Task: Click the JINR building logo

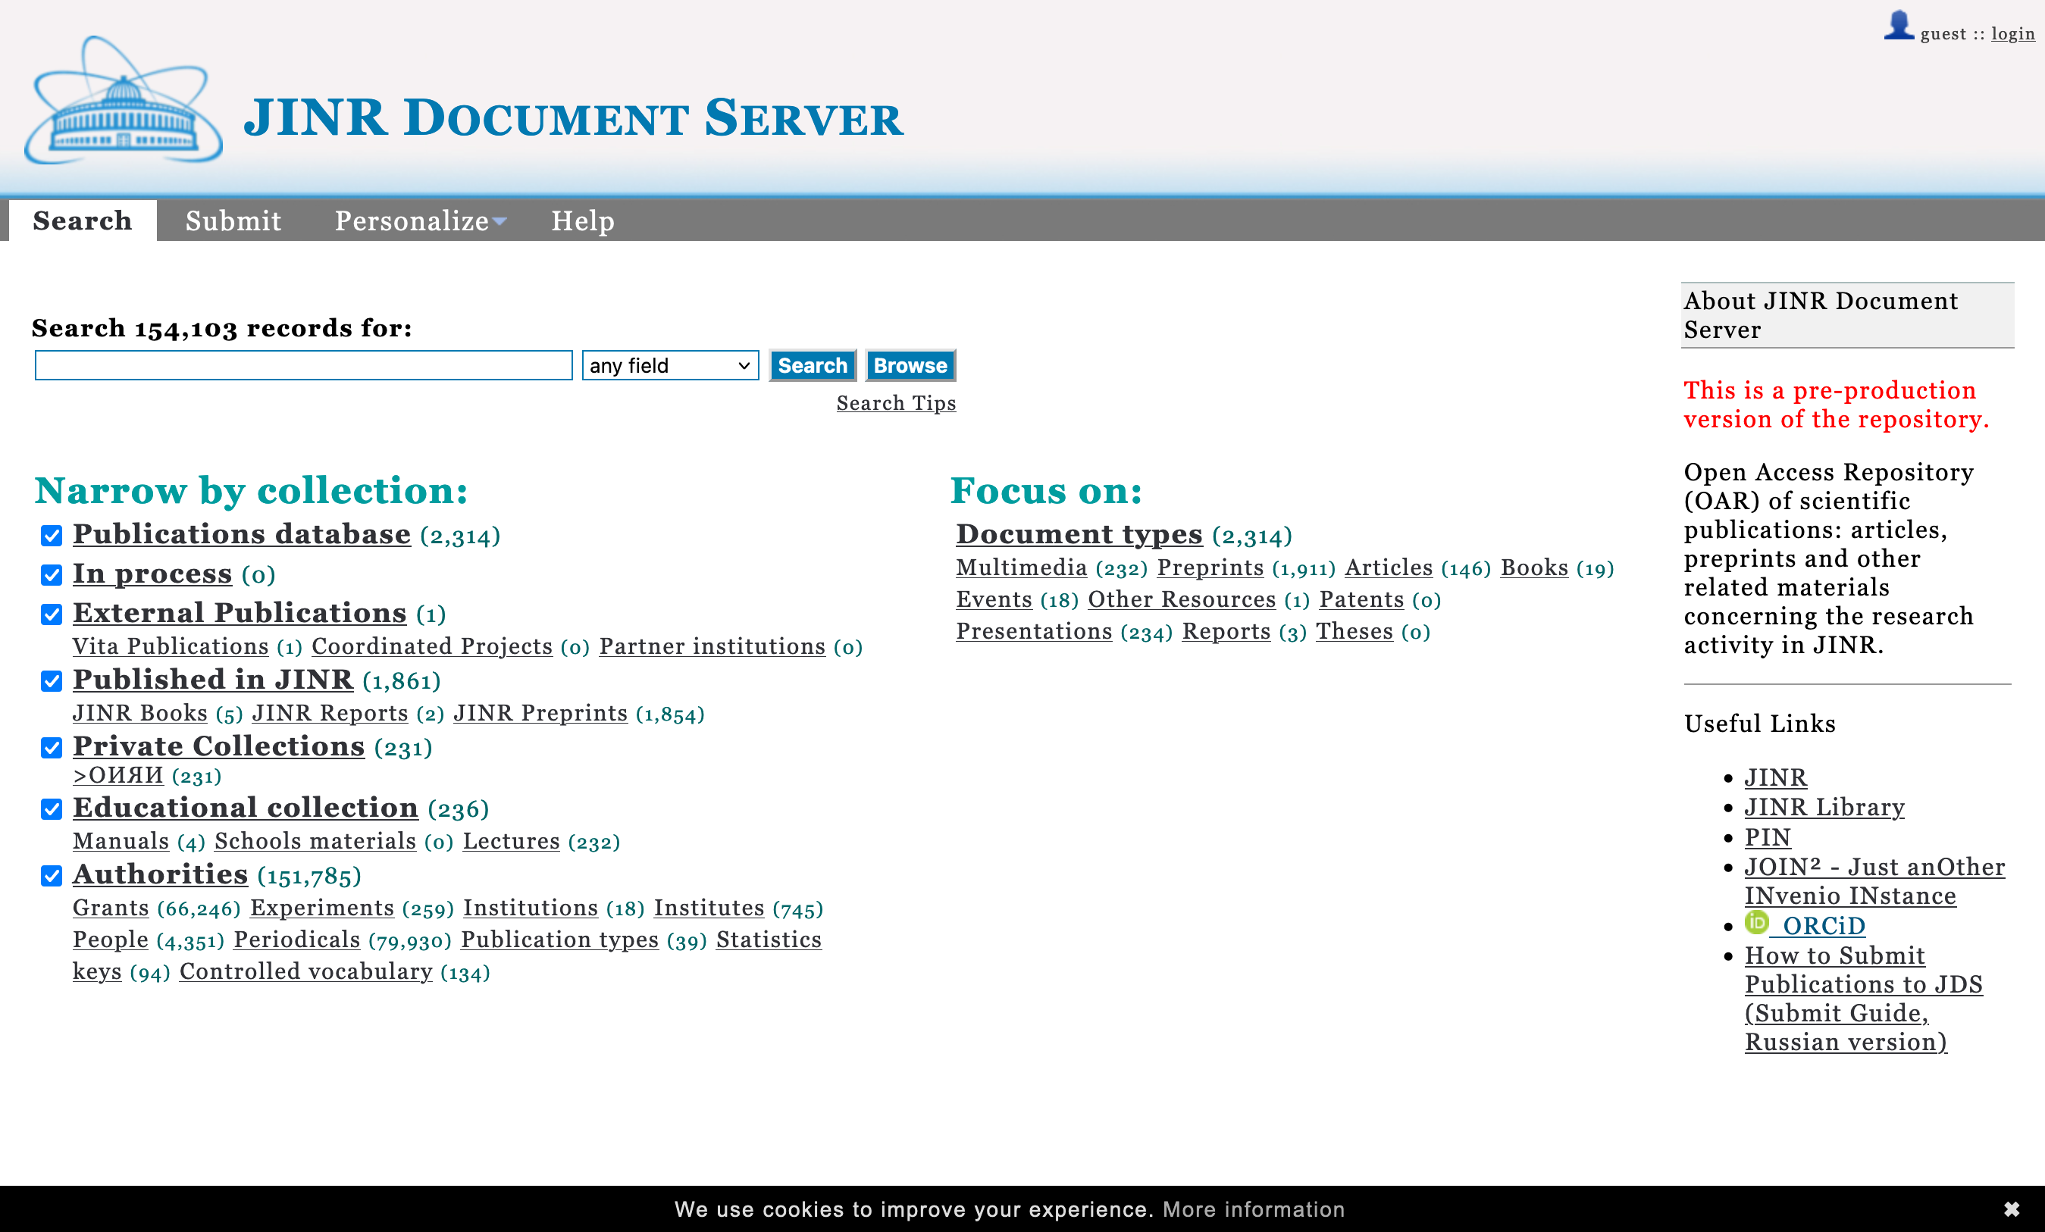Action: point(123,99)
